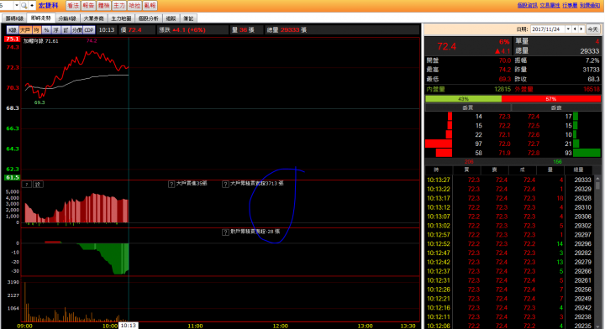Viewport: 605px width, 329px height.
Task: Click first help icon in big-holder panel
Action: (x=26, y=185)
